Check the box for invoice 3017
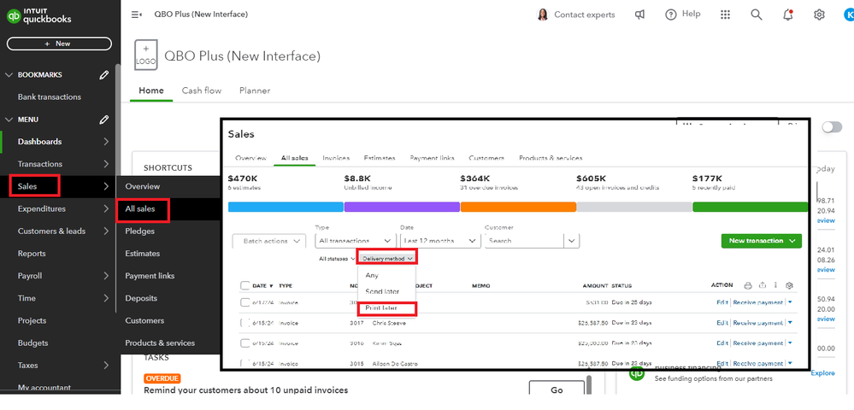 click(x=245, y=323)
